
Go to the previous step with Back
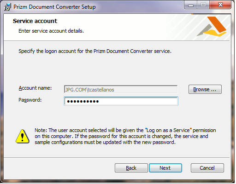(x=131, y=168)
